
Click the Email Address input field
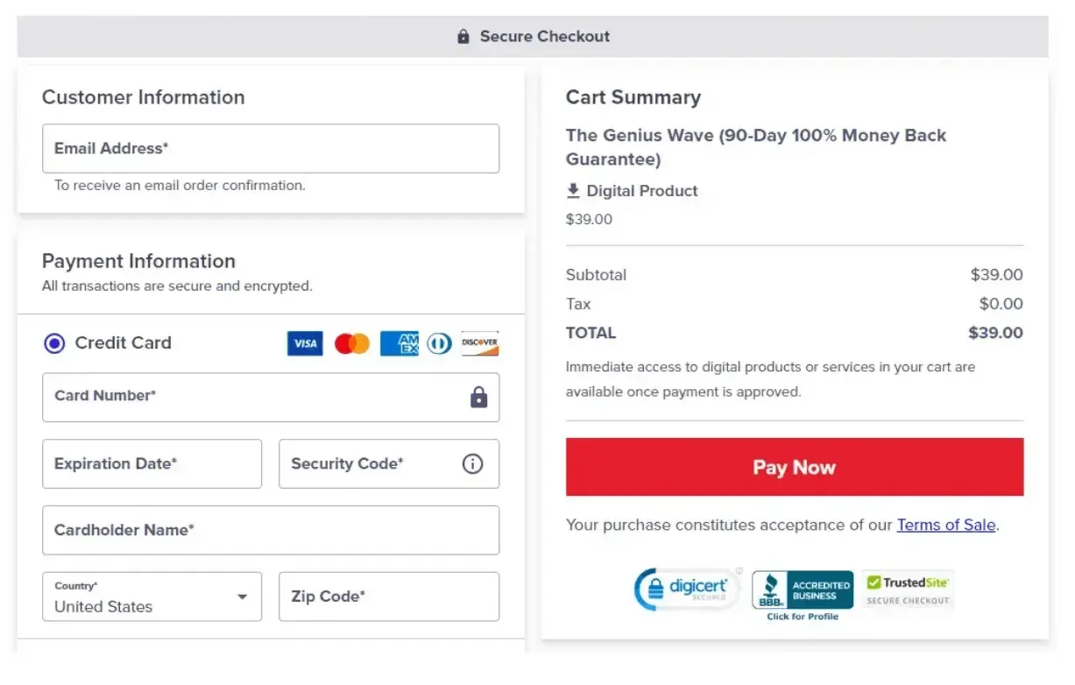(x=271, y=148)
